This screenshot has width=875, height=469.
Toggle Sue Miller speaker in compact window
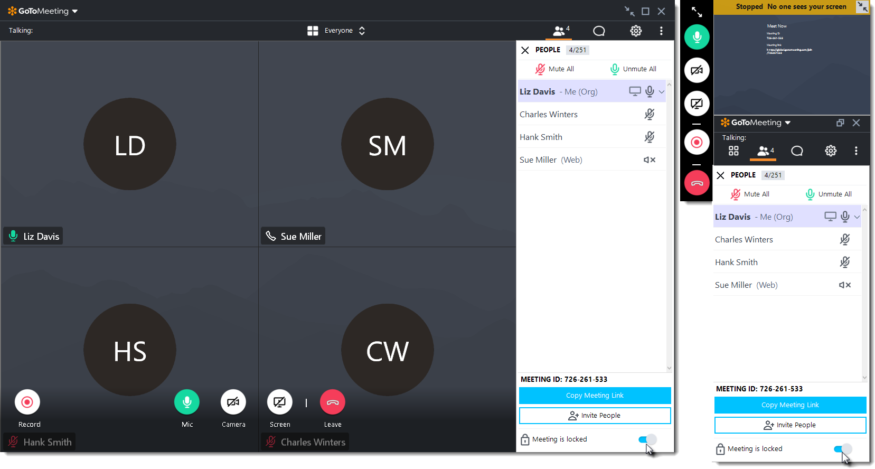845,285
